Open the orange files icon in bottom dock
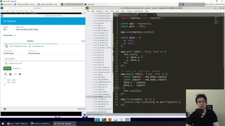This screenshot has height=126, width=225. coord(110,120)
